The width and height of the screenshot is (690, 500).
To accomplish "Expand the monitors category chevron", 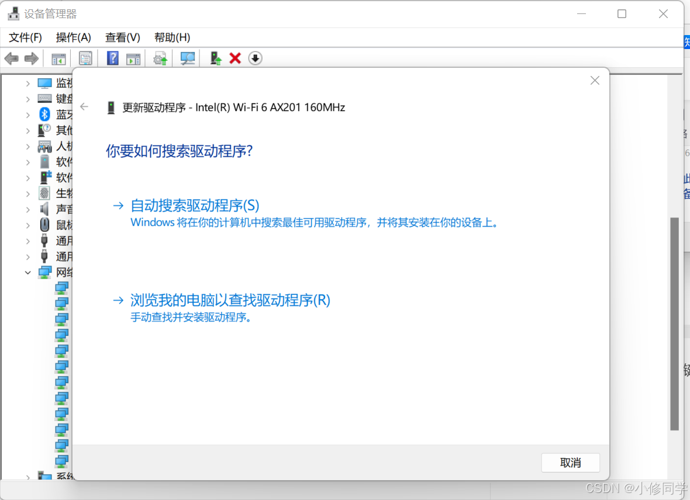I will [27, 83].
